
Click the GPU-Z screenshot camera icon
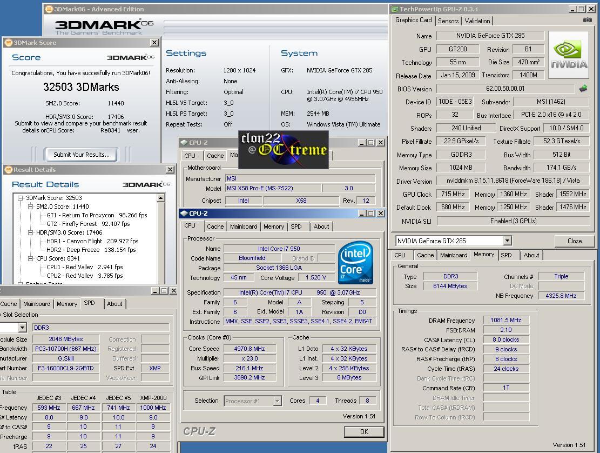(587, 20)
